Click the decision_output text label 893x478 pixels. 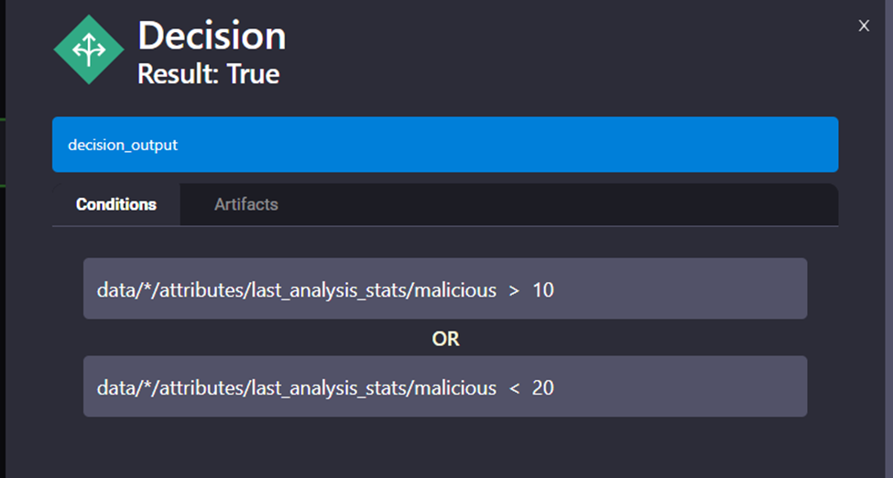tap(123, 146)
